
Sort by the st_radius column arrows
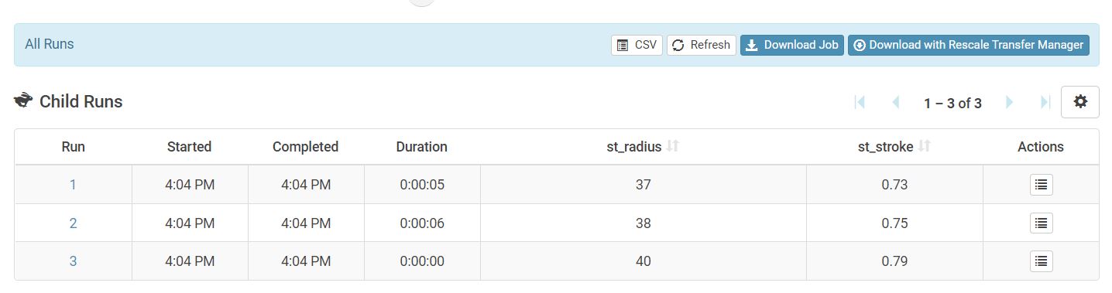coord(672,146)
